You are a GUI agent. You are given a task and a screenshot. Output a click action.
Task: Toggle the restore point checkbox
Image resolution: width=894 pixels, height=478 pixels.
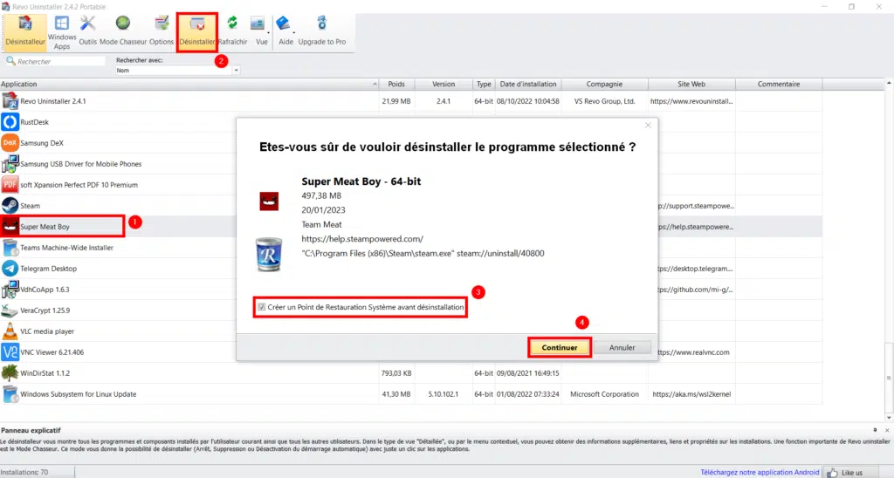pyautogui.click(x=261, y=307)
